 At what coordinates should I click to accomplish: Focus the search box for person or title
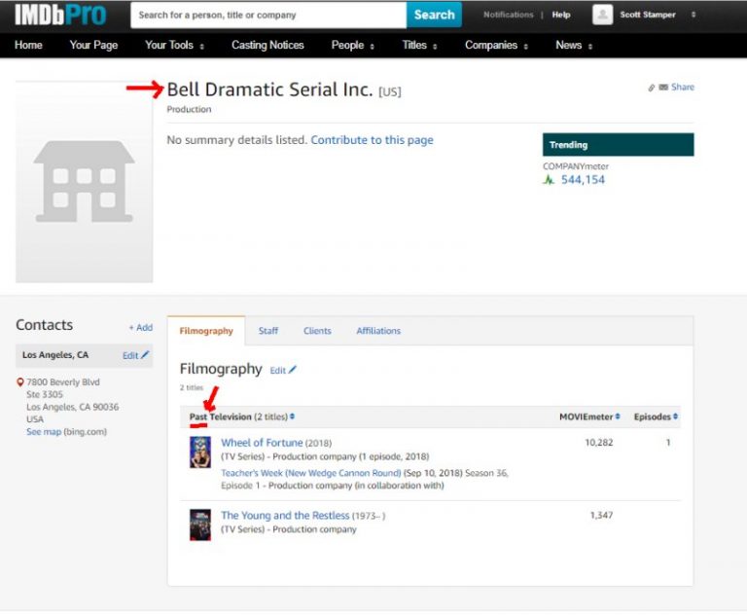tap(268, 15)
